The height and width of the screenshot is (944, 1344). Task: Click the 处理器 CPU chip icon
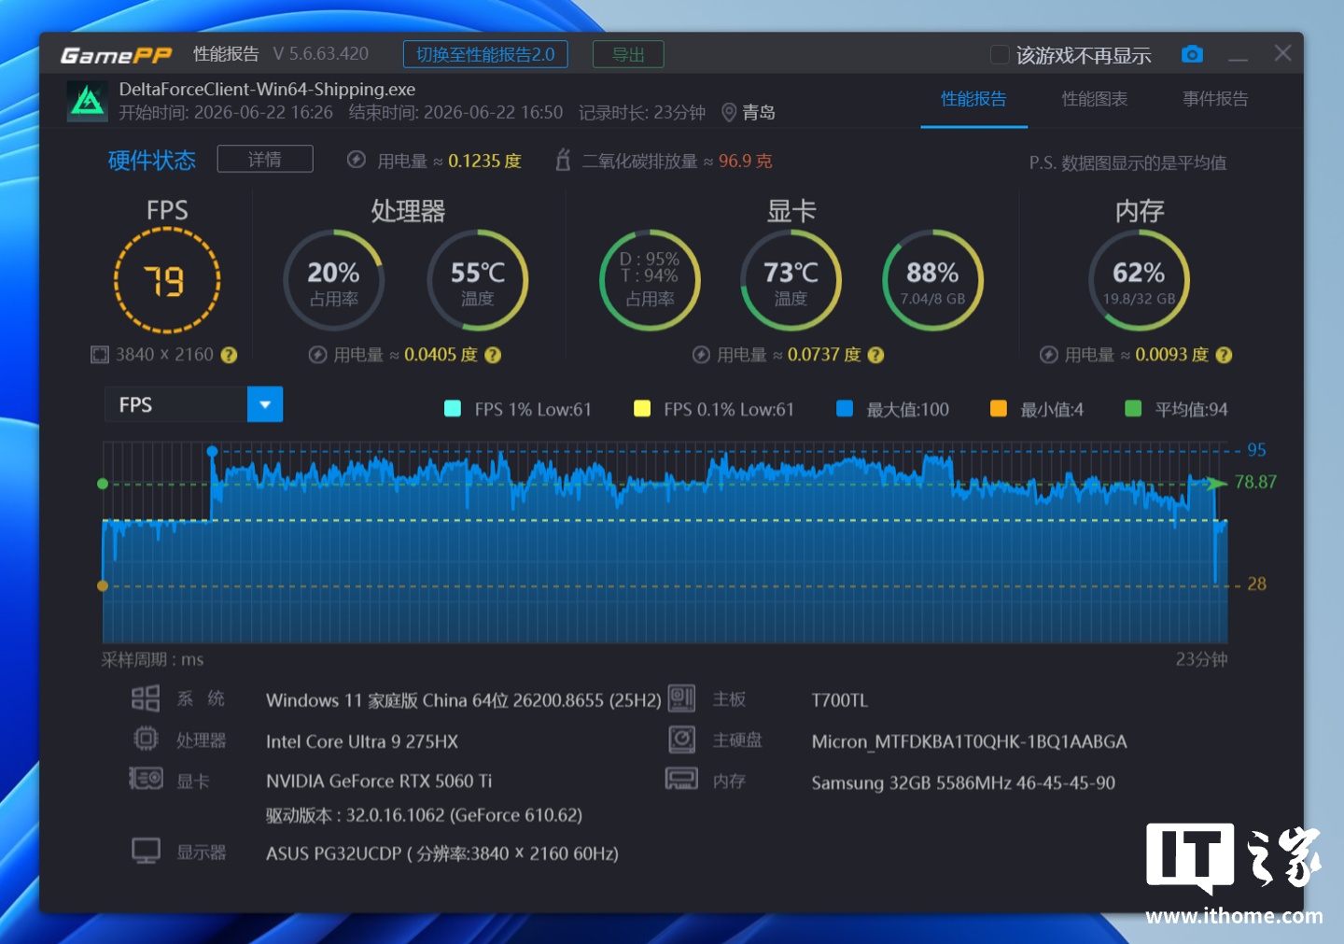(x=146, y=739)
